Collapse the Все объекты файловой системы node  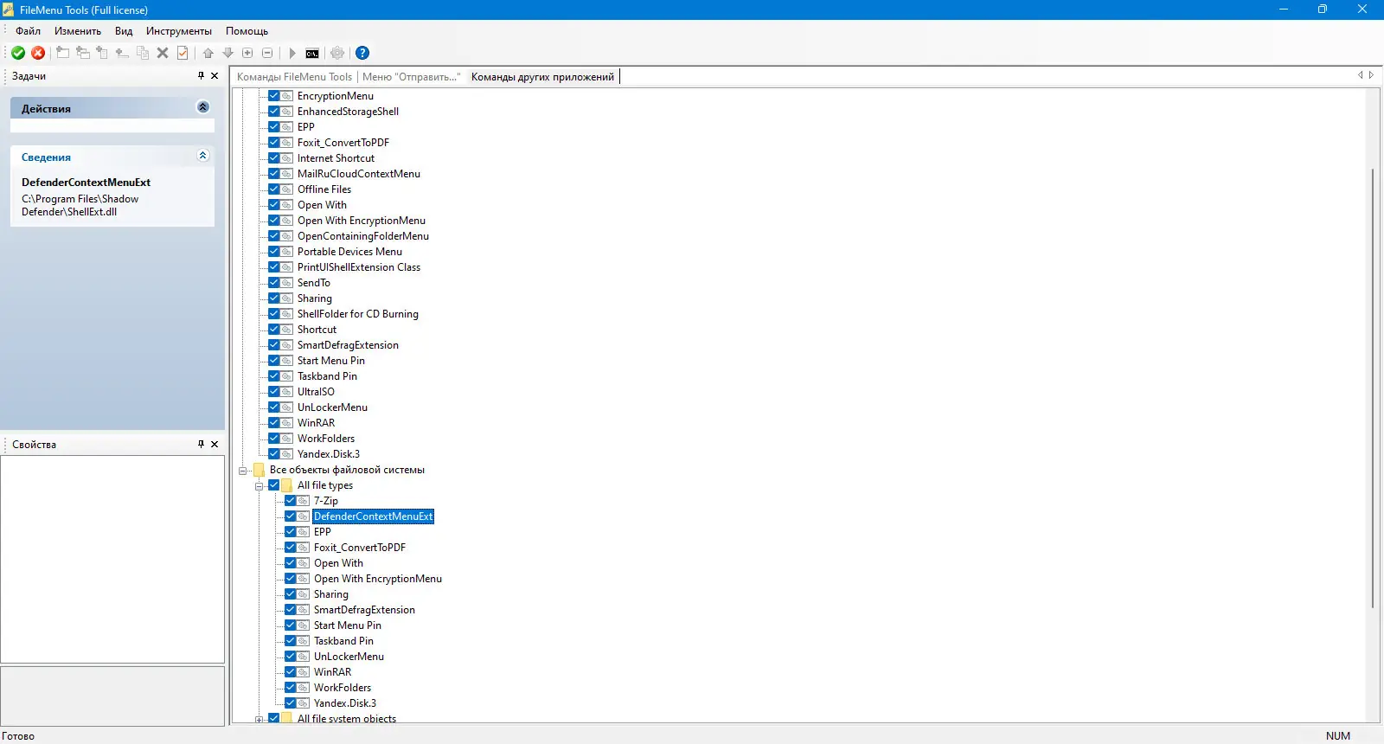(x=243, y=471)
